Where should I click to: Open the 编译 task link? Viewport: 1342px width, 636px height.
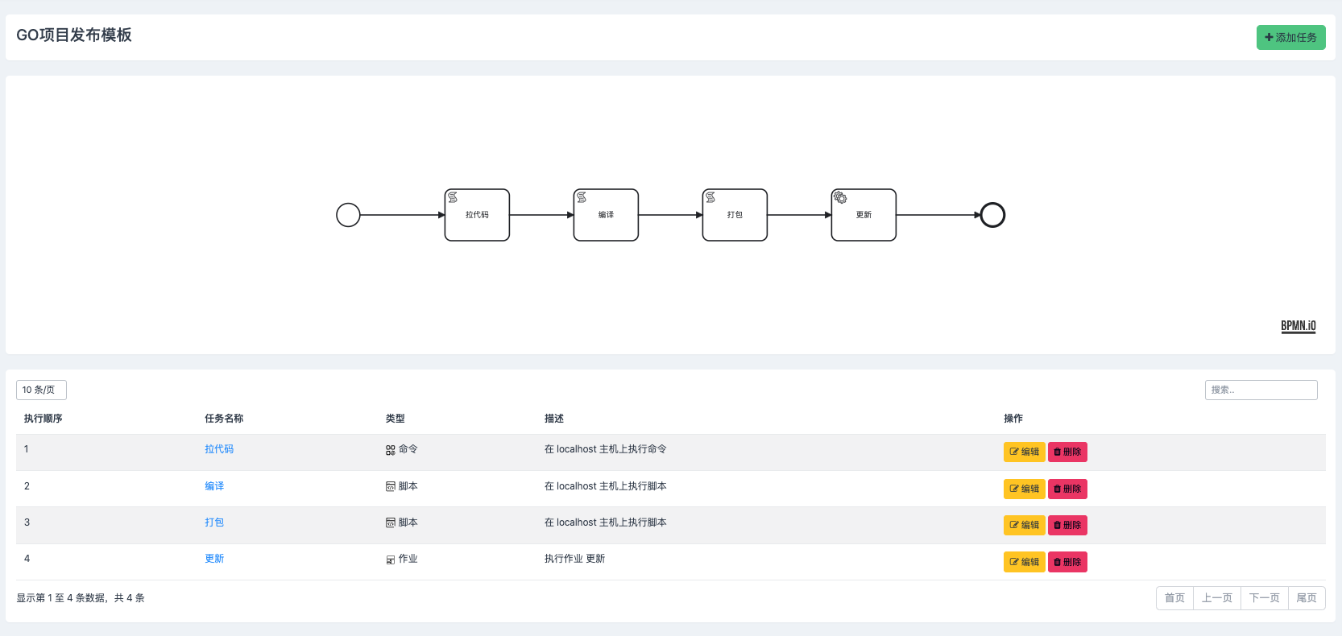(x=214, y=486)
